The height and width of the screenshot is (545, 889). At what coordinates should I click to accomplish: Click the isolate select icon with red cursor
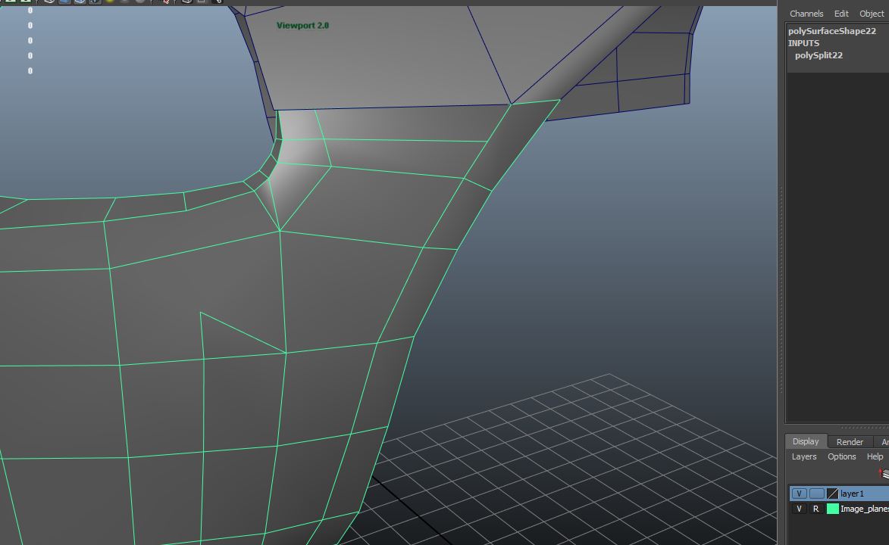coord(165,1)
